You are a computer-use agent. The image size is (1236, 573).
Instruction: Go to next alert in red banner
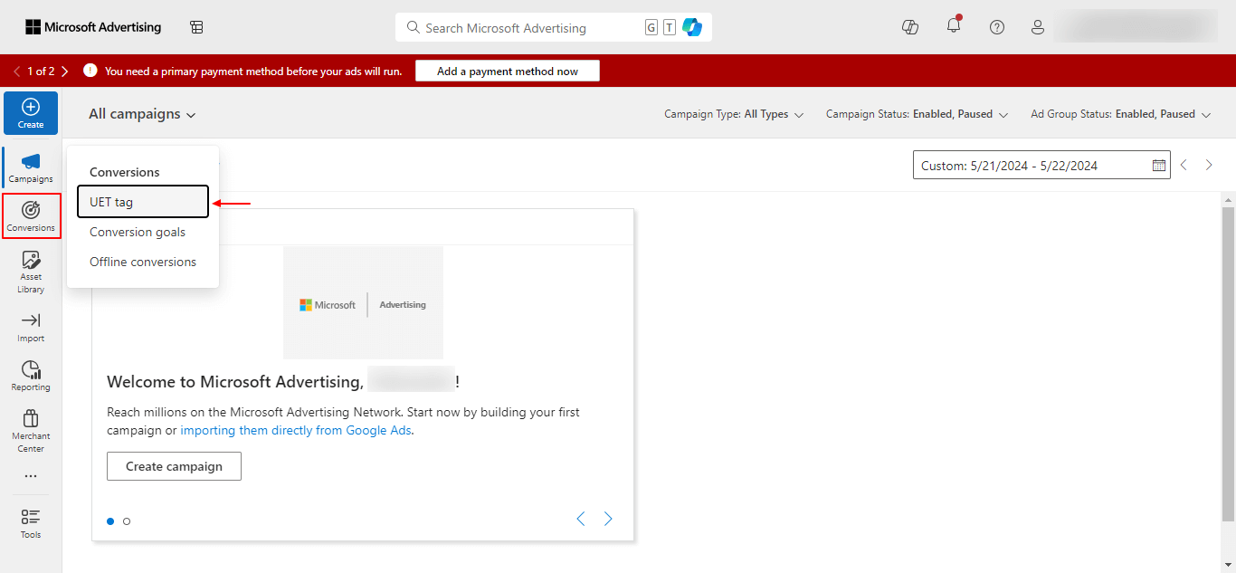pyautogui.click(x=65, y=71)
